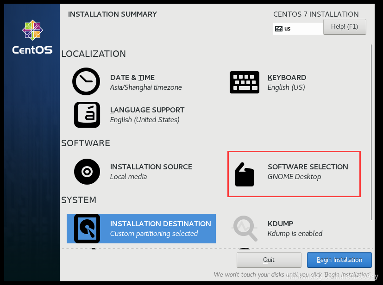The image size is (383, 285).
Task: Open SOFTWARE SELECTION label
Action: click(x=308, y=167)
